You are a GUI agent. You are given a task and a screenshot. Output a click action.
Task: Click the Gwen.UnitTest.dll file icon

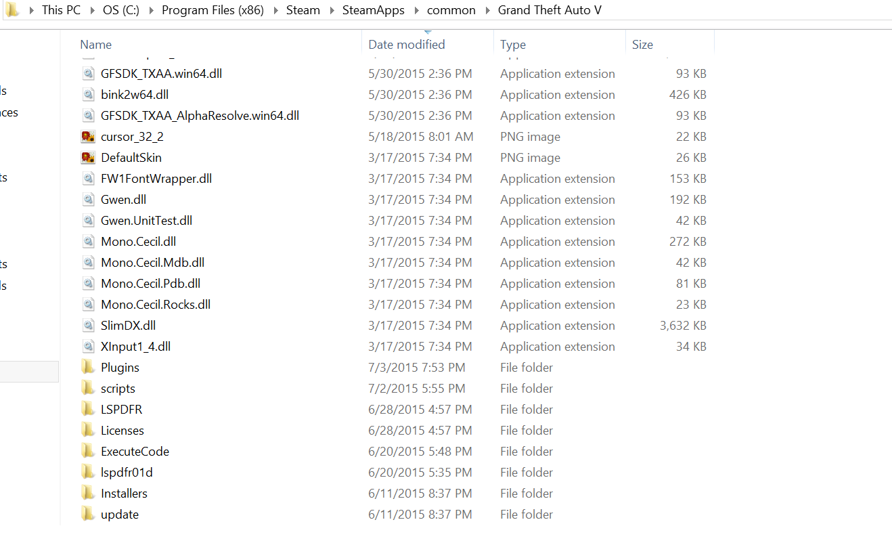tap(88, 221)
